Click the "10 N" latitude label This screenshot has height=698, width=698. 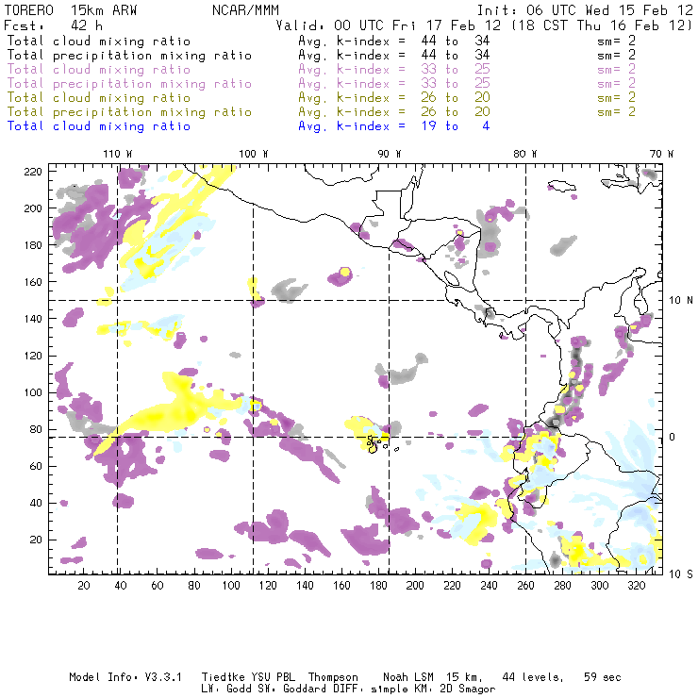click(x=681, y=301)
